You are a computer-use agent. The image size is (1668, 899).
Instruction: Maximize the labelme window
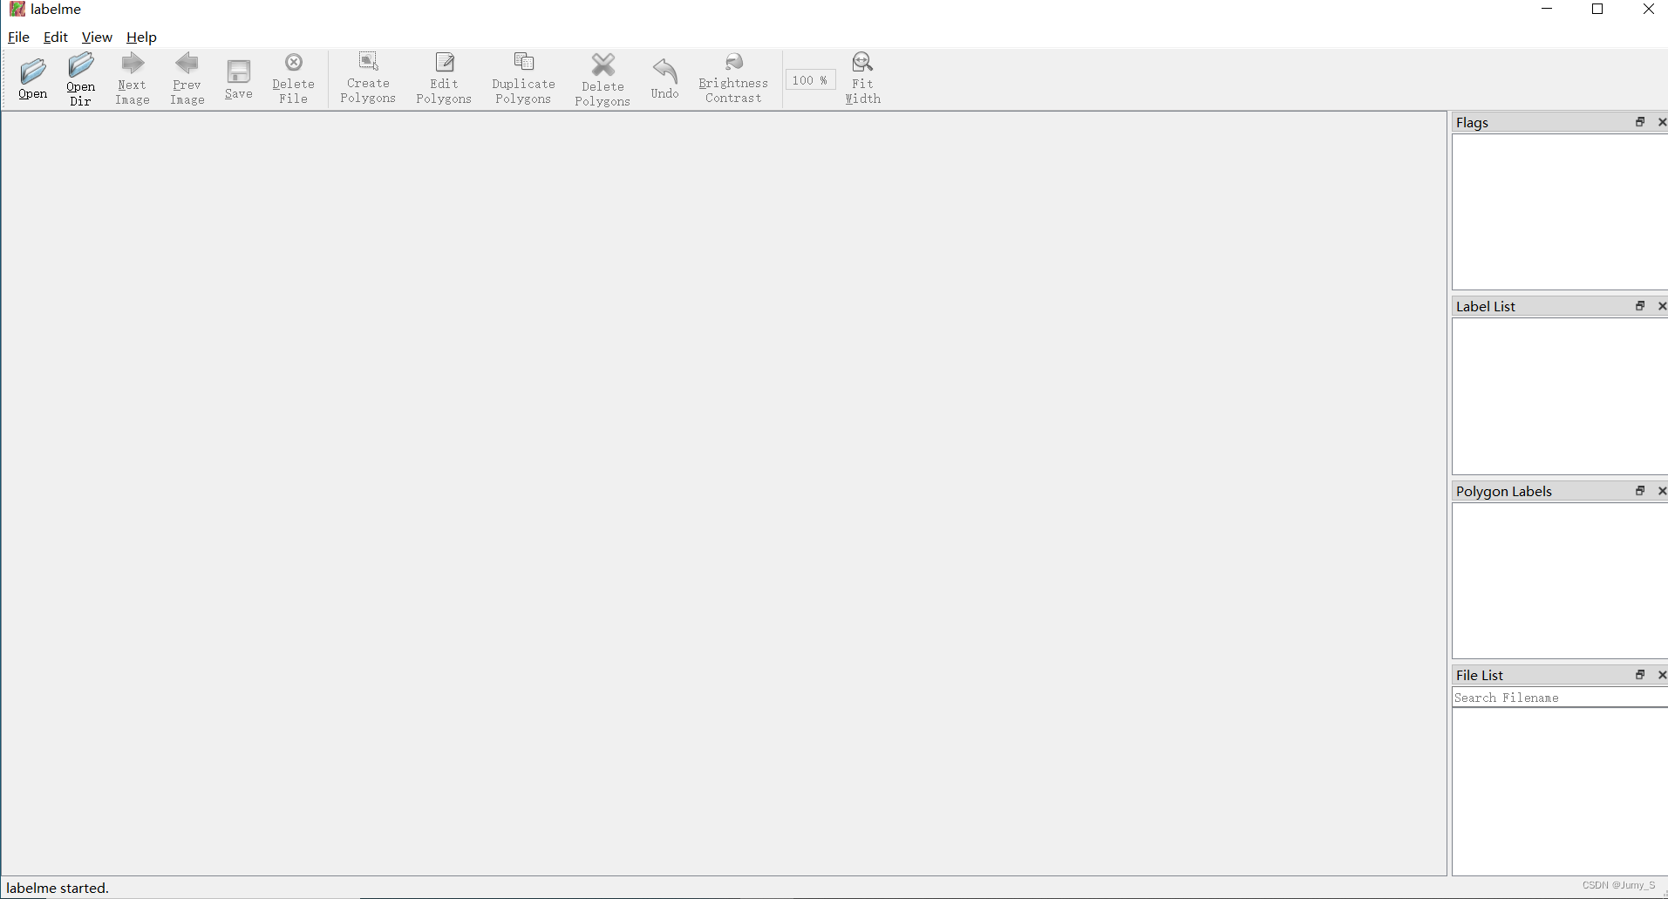(1597, 9)
